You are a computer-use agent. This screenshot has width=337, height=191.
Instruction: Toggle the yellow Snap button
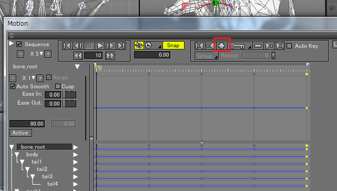173,45
